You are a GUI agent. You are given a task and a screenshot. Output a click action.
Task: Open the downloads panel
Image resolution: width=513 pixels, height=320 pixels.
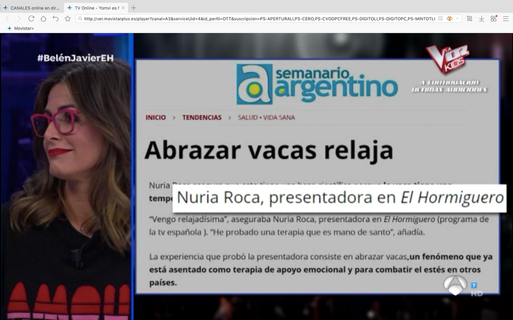pyautogui.click(x=481, y=19)
